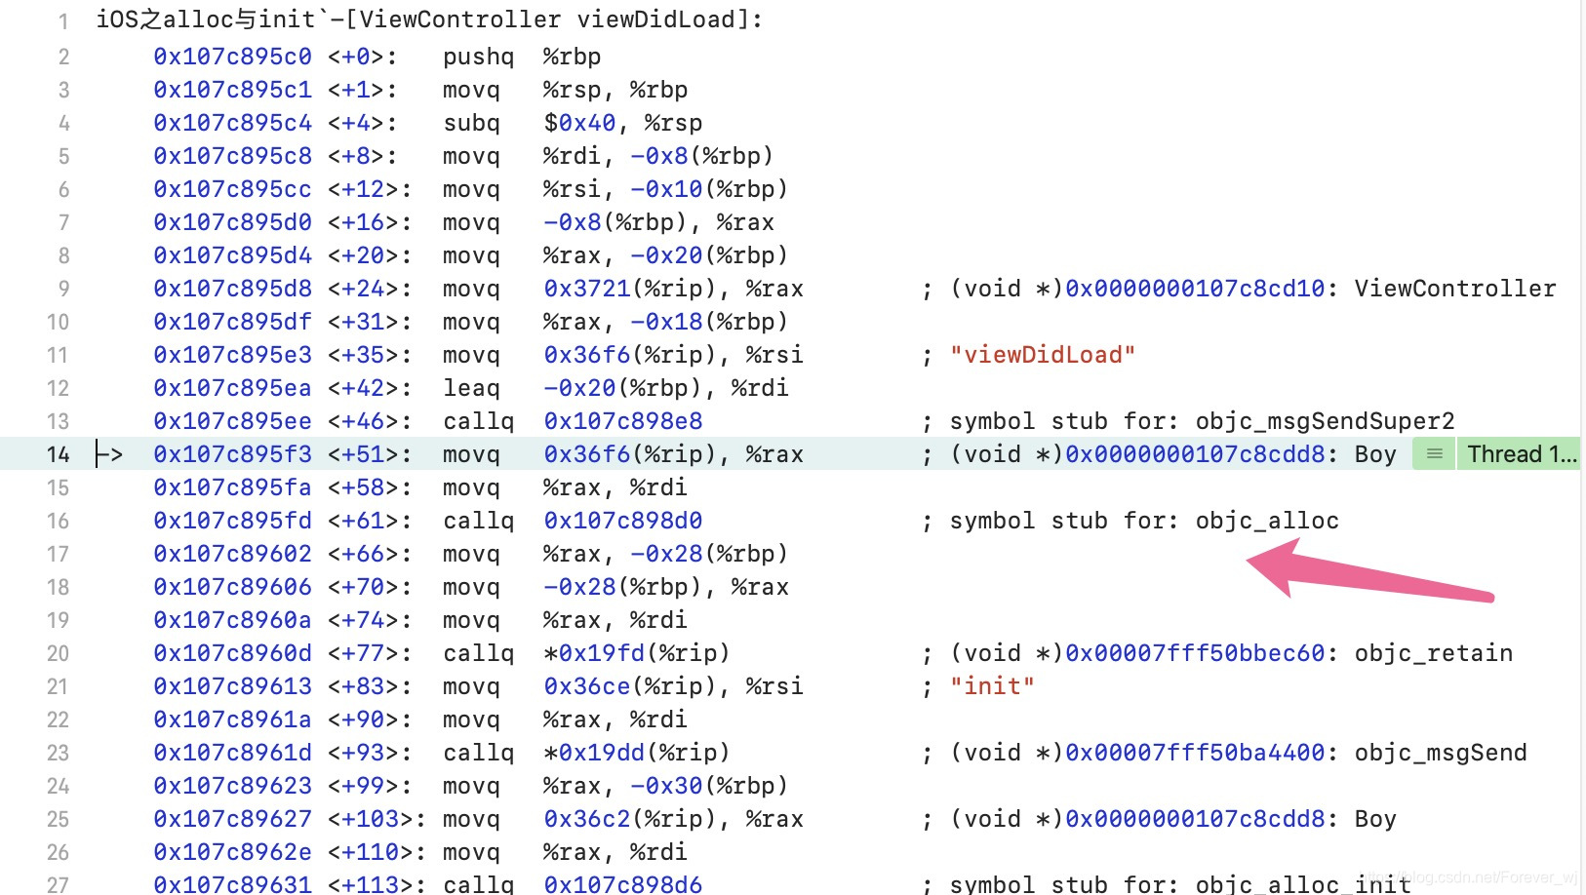Image resolution: width=1586 pixels, height=895 pixels.
Task: Click the '$0x40' operand on line 4
Action: 580,123
